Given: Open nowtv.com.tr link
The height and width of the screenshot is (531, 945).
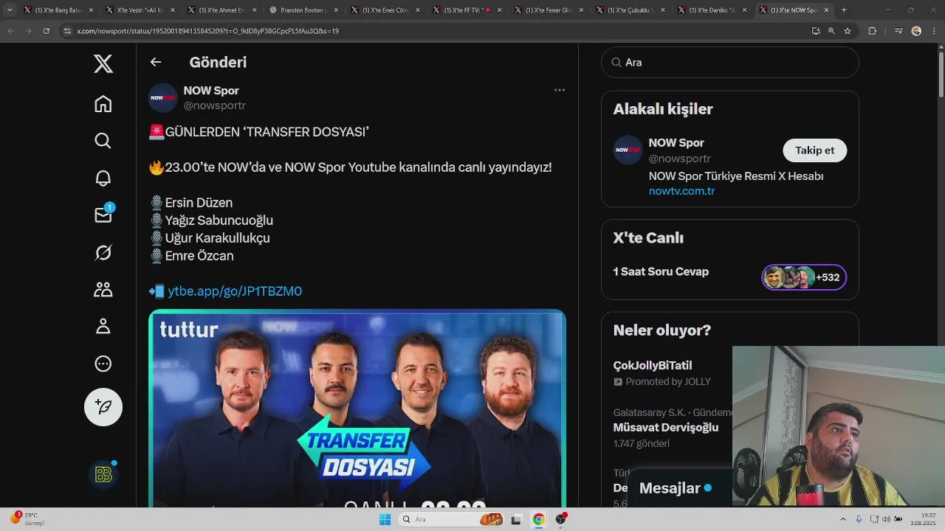Looking at the screenshot, I should (x=681, y=191).
